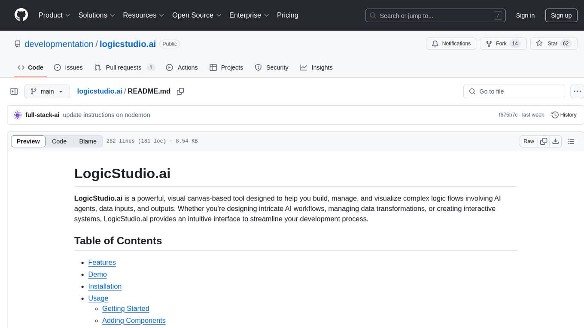Jump to Demo section
The width and height of the screenshot is (584, 328).
coord(97,274)
